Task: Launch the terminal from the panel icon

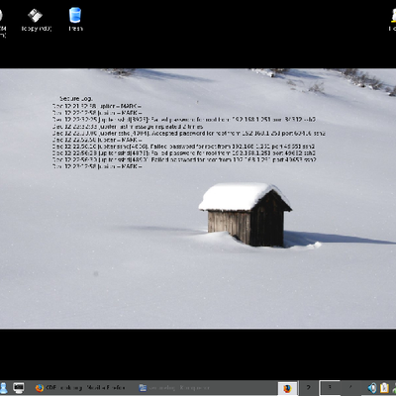Action: pyautogui.click(x=19, y=388)
